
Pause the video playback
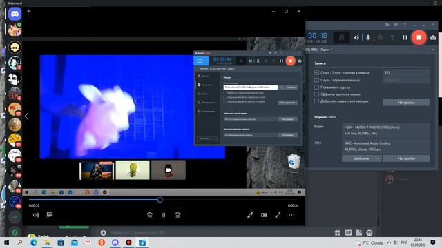(164, 215)
